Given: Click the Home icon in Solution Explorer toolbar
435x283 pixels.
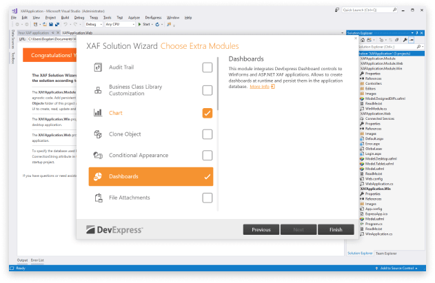Looking at the screenshot, I should [x=363, y=40].
